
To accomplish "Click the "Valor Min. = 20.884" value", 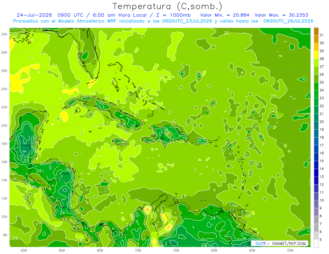I will coord(225,15).
